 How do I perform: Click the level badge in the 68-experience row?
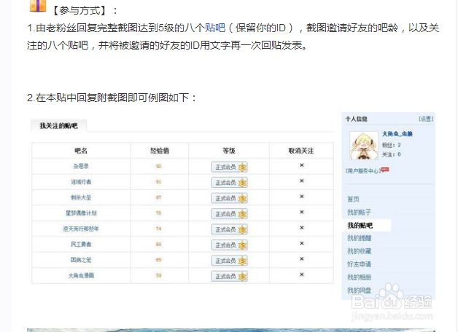pos(230,245)
